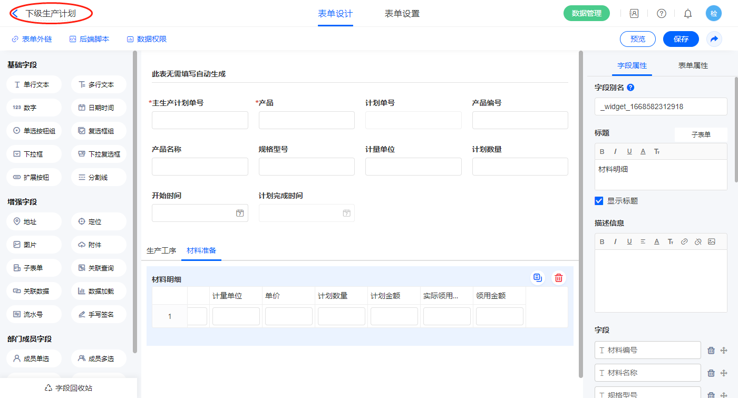Delete the 材料编号 field via its trash icon
Screen dimensions: 738x398
pos(711,351)
